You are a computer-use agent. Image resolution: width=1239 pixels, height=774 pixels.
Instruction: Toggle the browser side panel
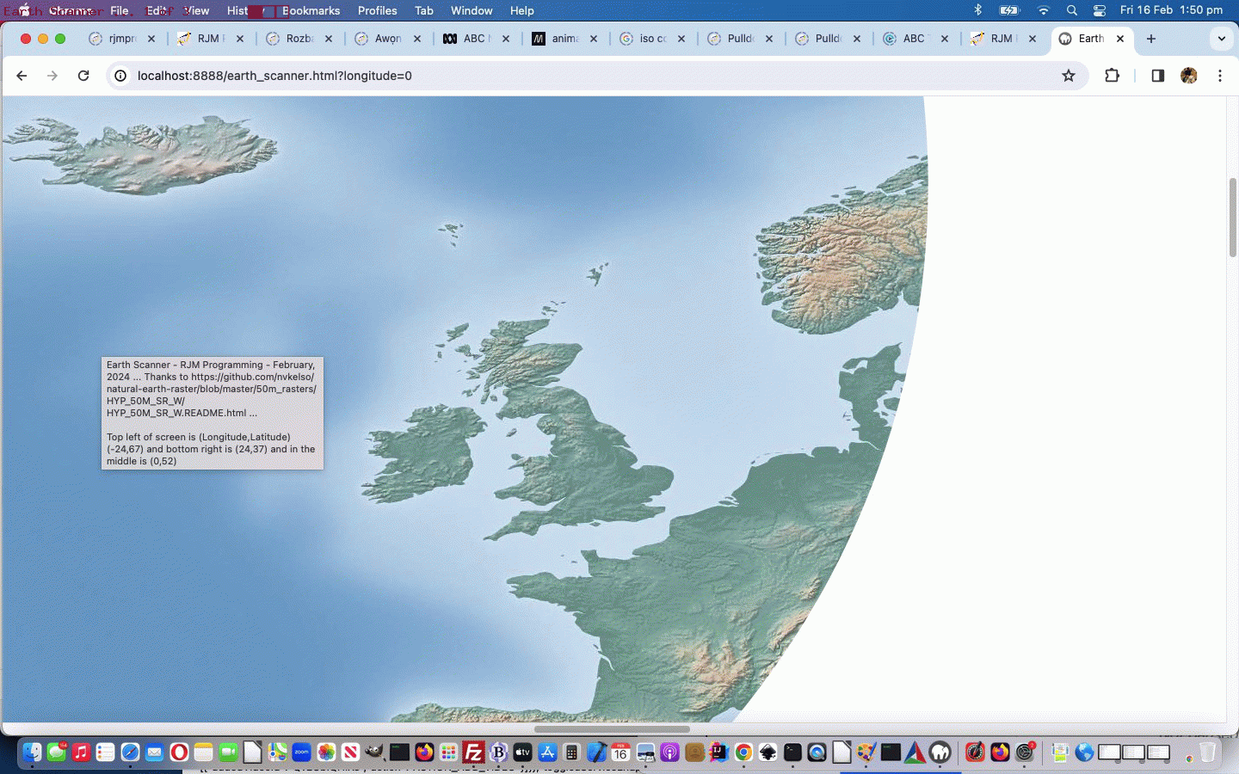[x=1157, y=76]
